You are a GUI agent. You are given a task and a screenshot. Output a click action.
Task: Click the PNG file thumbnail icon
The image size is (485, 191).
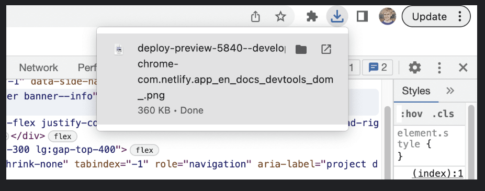point(118,50)
